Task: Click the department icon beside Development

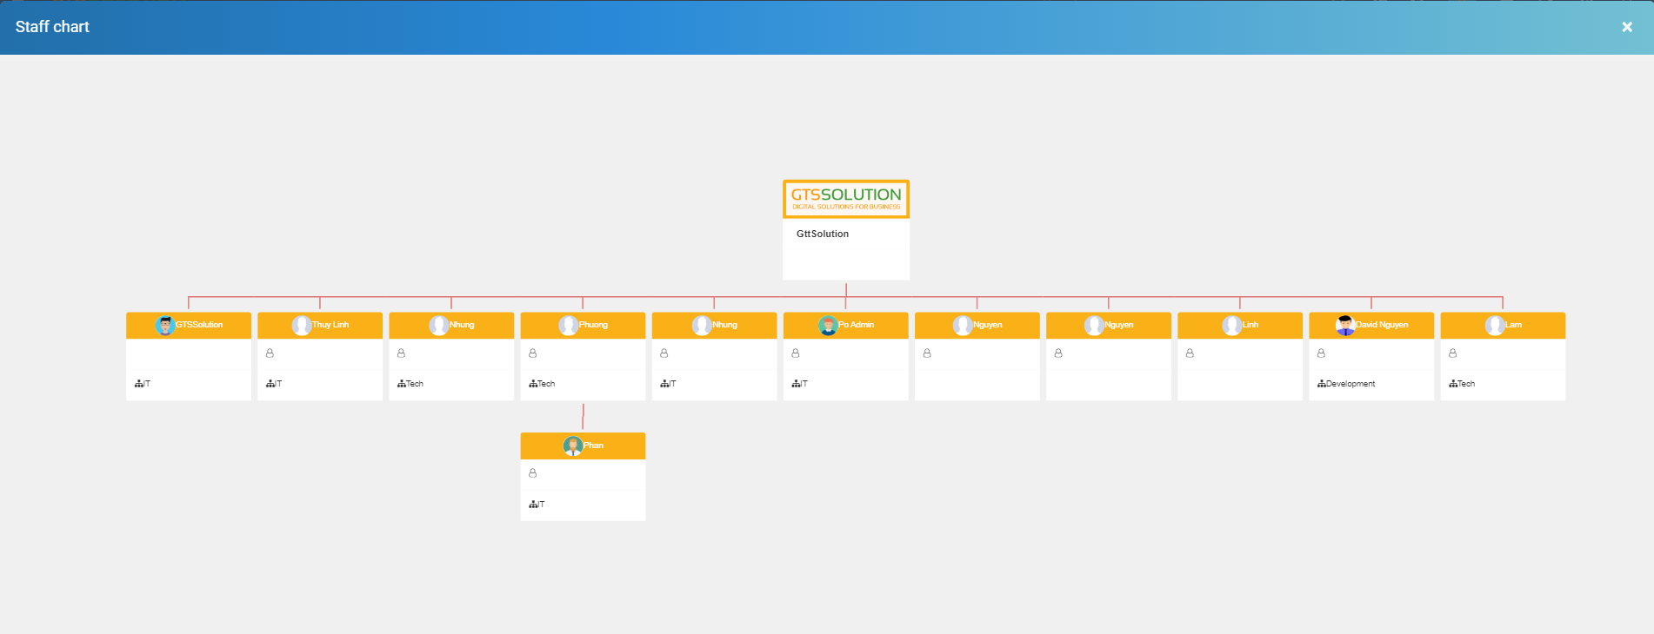Action: 1322,384
